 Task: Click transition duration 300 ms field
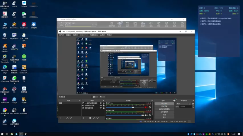(x=186, y=107)
